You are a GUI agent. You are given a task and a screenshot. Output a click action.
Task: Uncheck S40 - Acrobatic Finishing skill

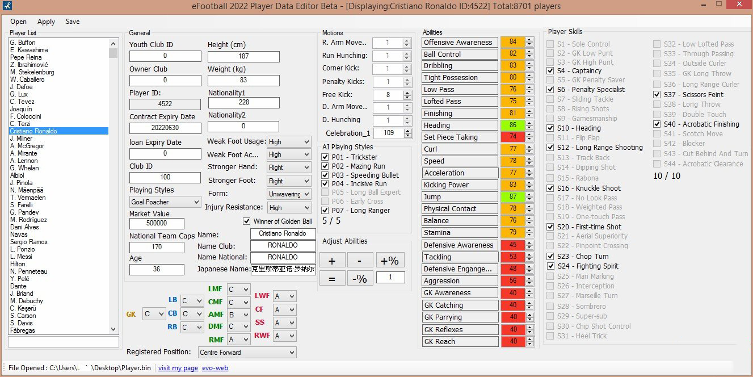[657, 124]
